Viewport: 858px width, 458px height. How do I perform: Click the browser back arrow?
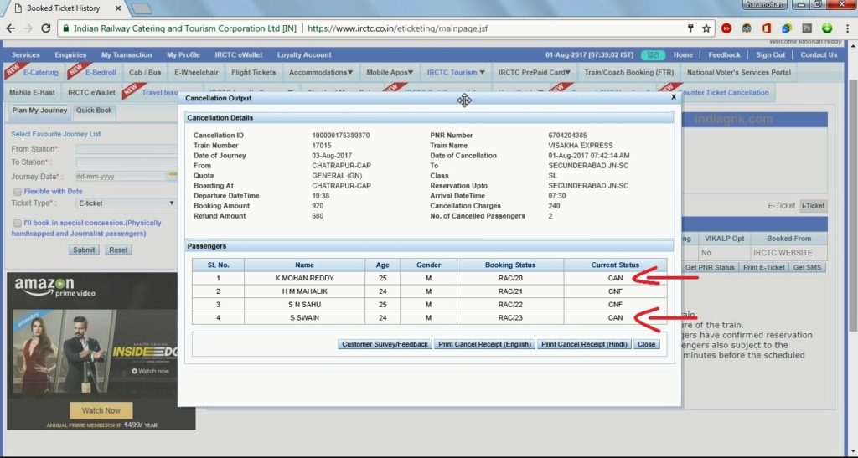(x=10, y=28)
